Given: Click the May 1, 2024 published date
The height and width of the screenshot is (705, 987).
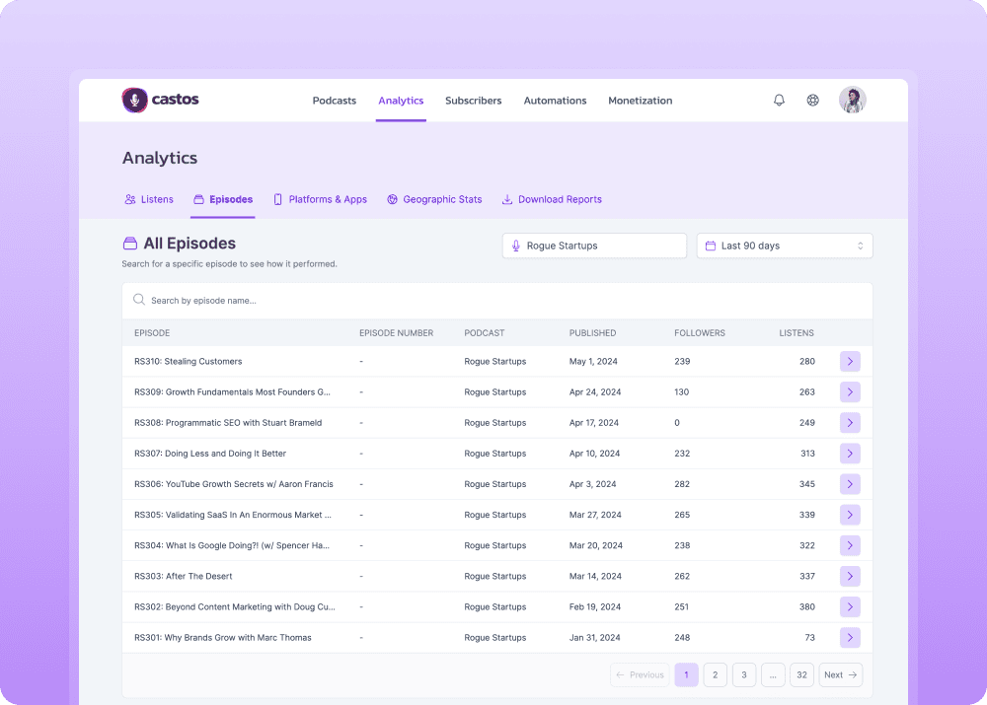Looking at the screenshot, I should [593, 362].
